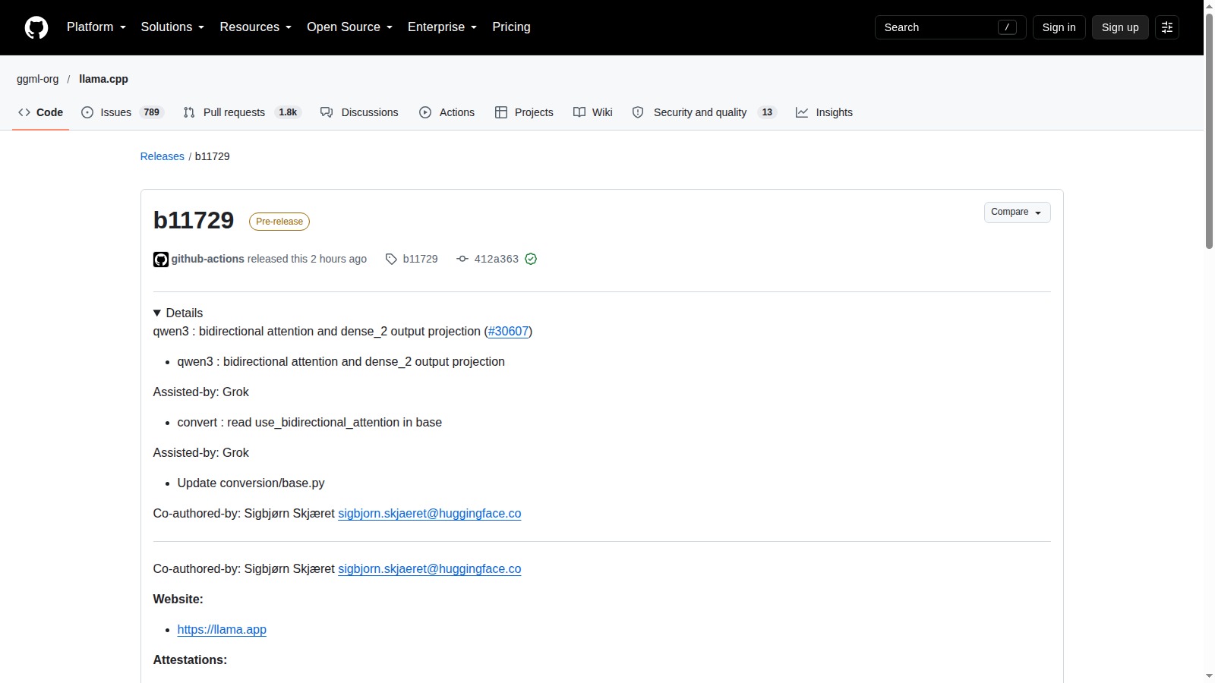This screenshot has width=1215, height=683.
Task: Switch to the Pull requests tab
Action: coord(242,112)
